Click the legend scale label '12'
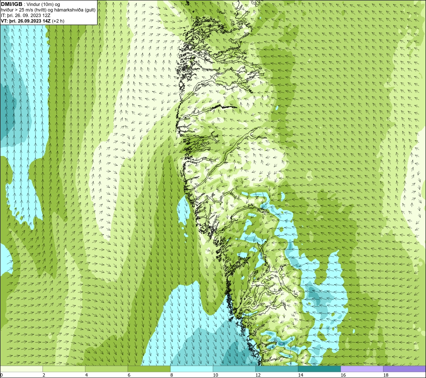426x378 pixels. [258, 375]
